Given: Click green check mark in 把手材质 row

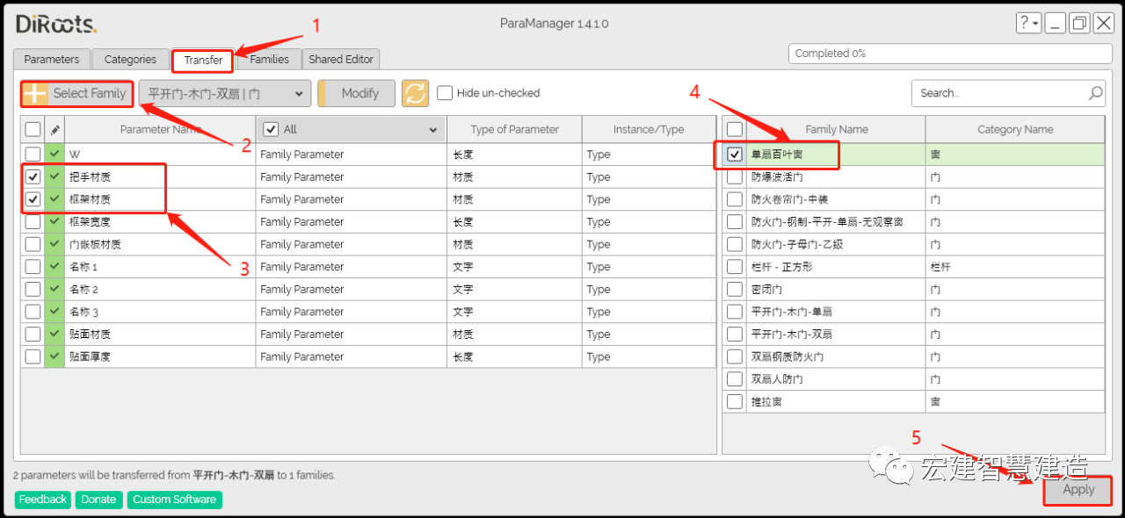Looking at the screenshot, I should coord(54,176).
